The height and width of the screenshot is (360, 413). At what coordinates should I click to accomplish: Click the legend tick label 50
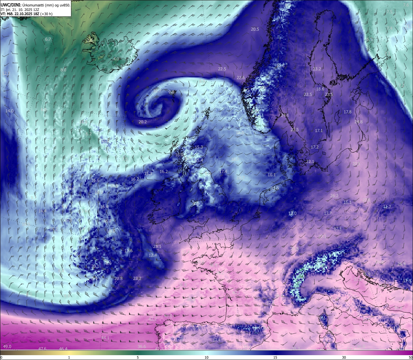[410, 357]
